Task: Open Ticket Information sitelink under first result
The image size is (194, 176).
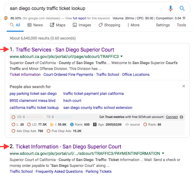Action: click(x=25, y=75)
